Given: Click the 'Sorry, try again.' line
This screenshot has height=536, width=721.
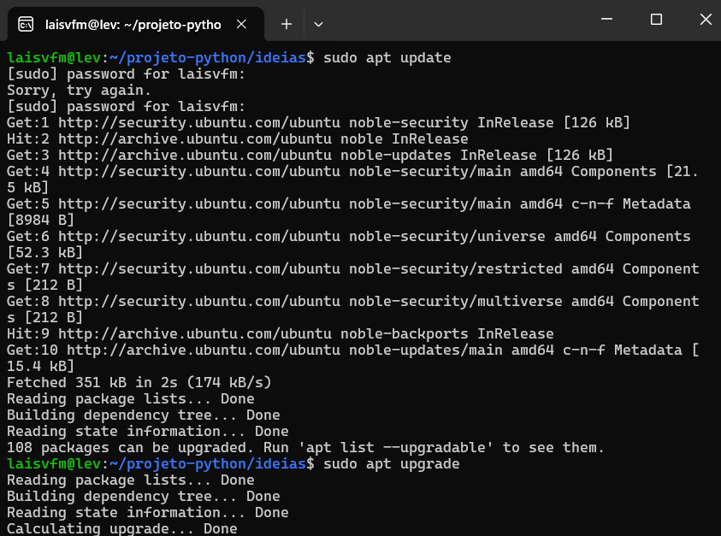Looking at the screenshot, I should (x=79, y=91).
